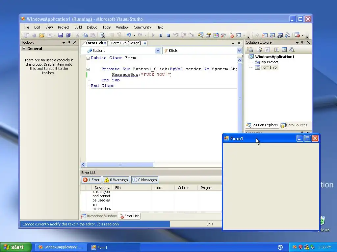Open the Build menu
This screenshot has height=252, width=337.
click(78, 27)
